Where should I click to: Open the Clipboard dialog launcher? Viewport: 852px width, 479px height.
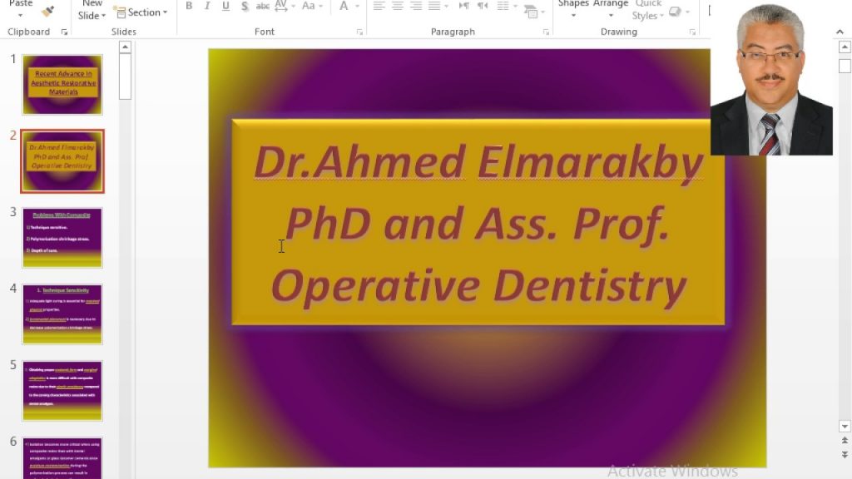coord(64,32)
